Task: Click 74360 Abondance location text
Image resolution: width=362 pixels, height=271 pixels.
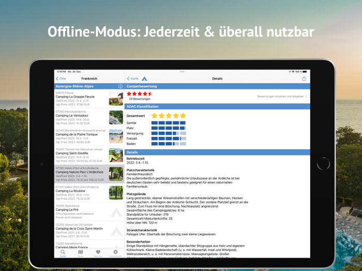Action: tap(67, 206)
